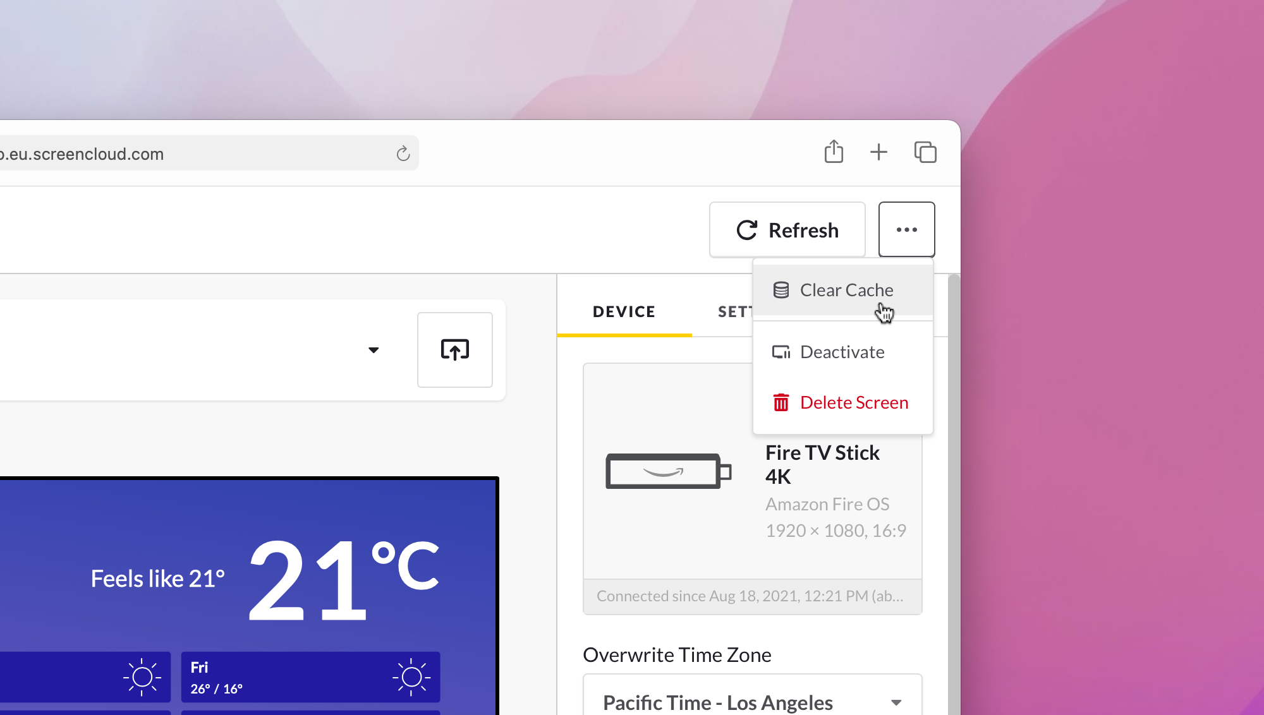Open a new browser tab with the plus icon
1264x715 pixels.
pyautogui.click(x=878, y=152)
